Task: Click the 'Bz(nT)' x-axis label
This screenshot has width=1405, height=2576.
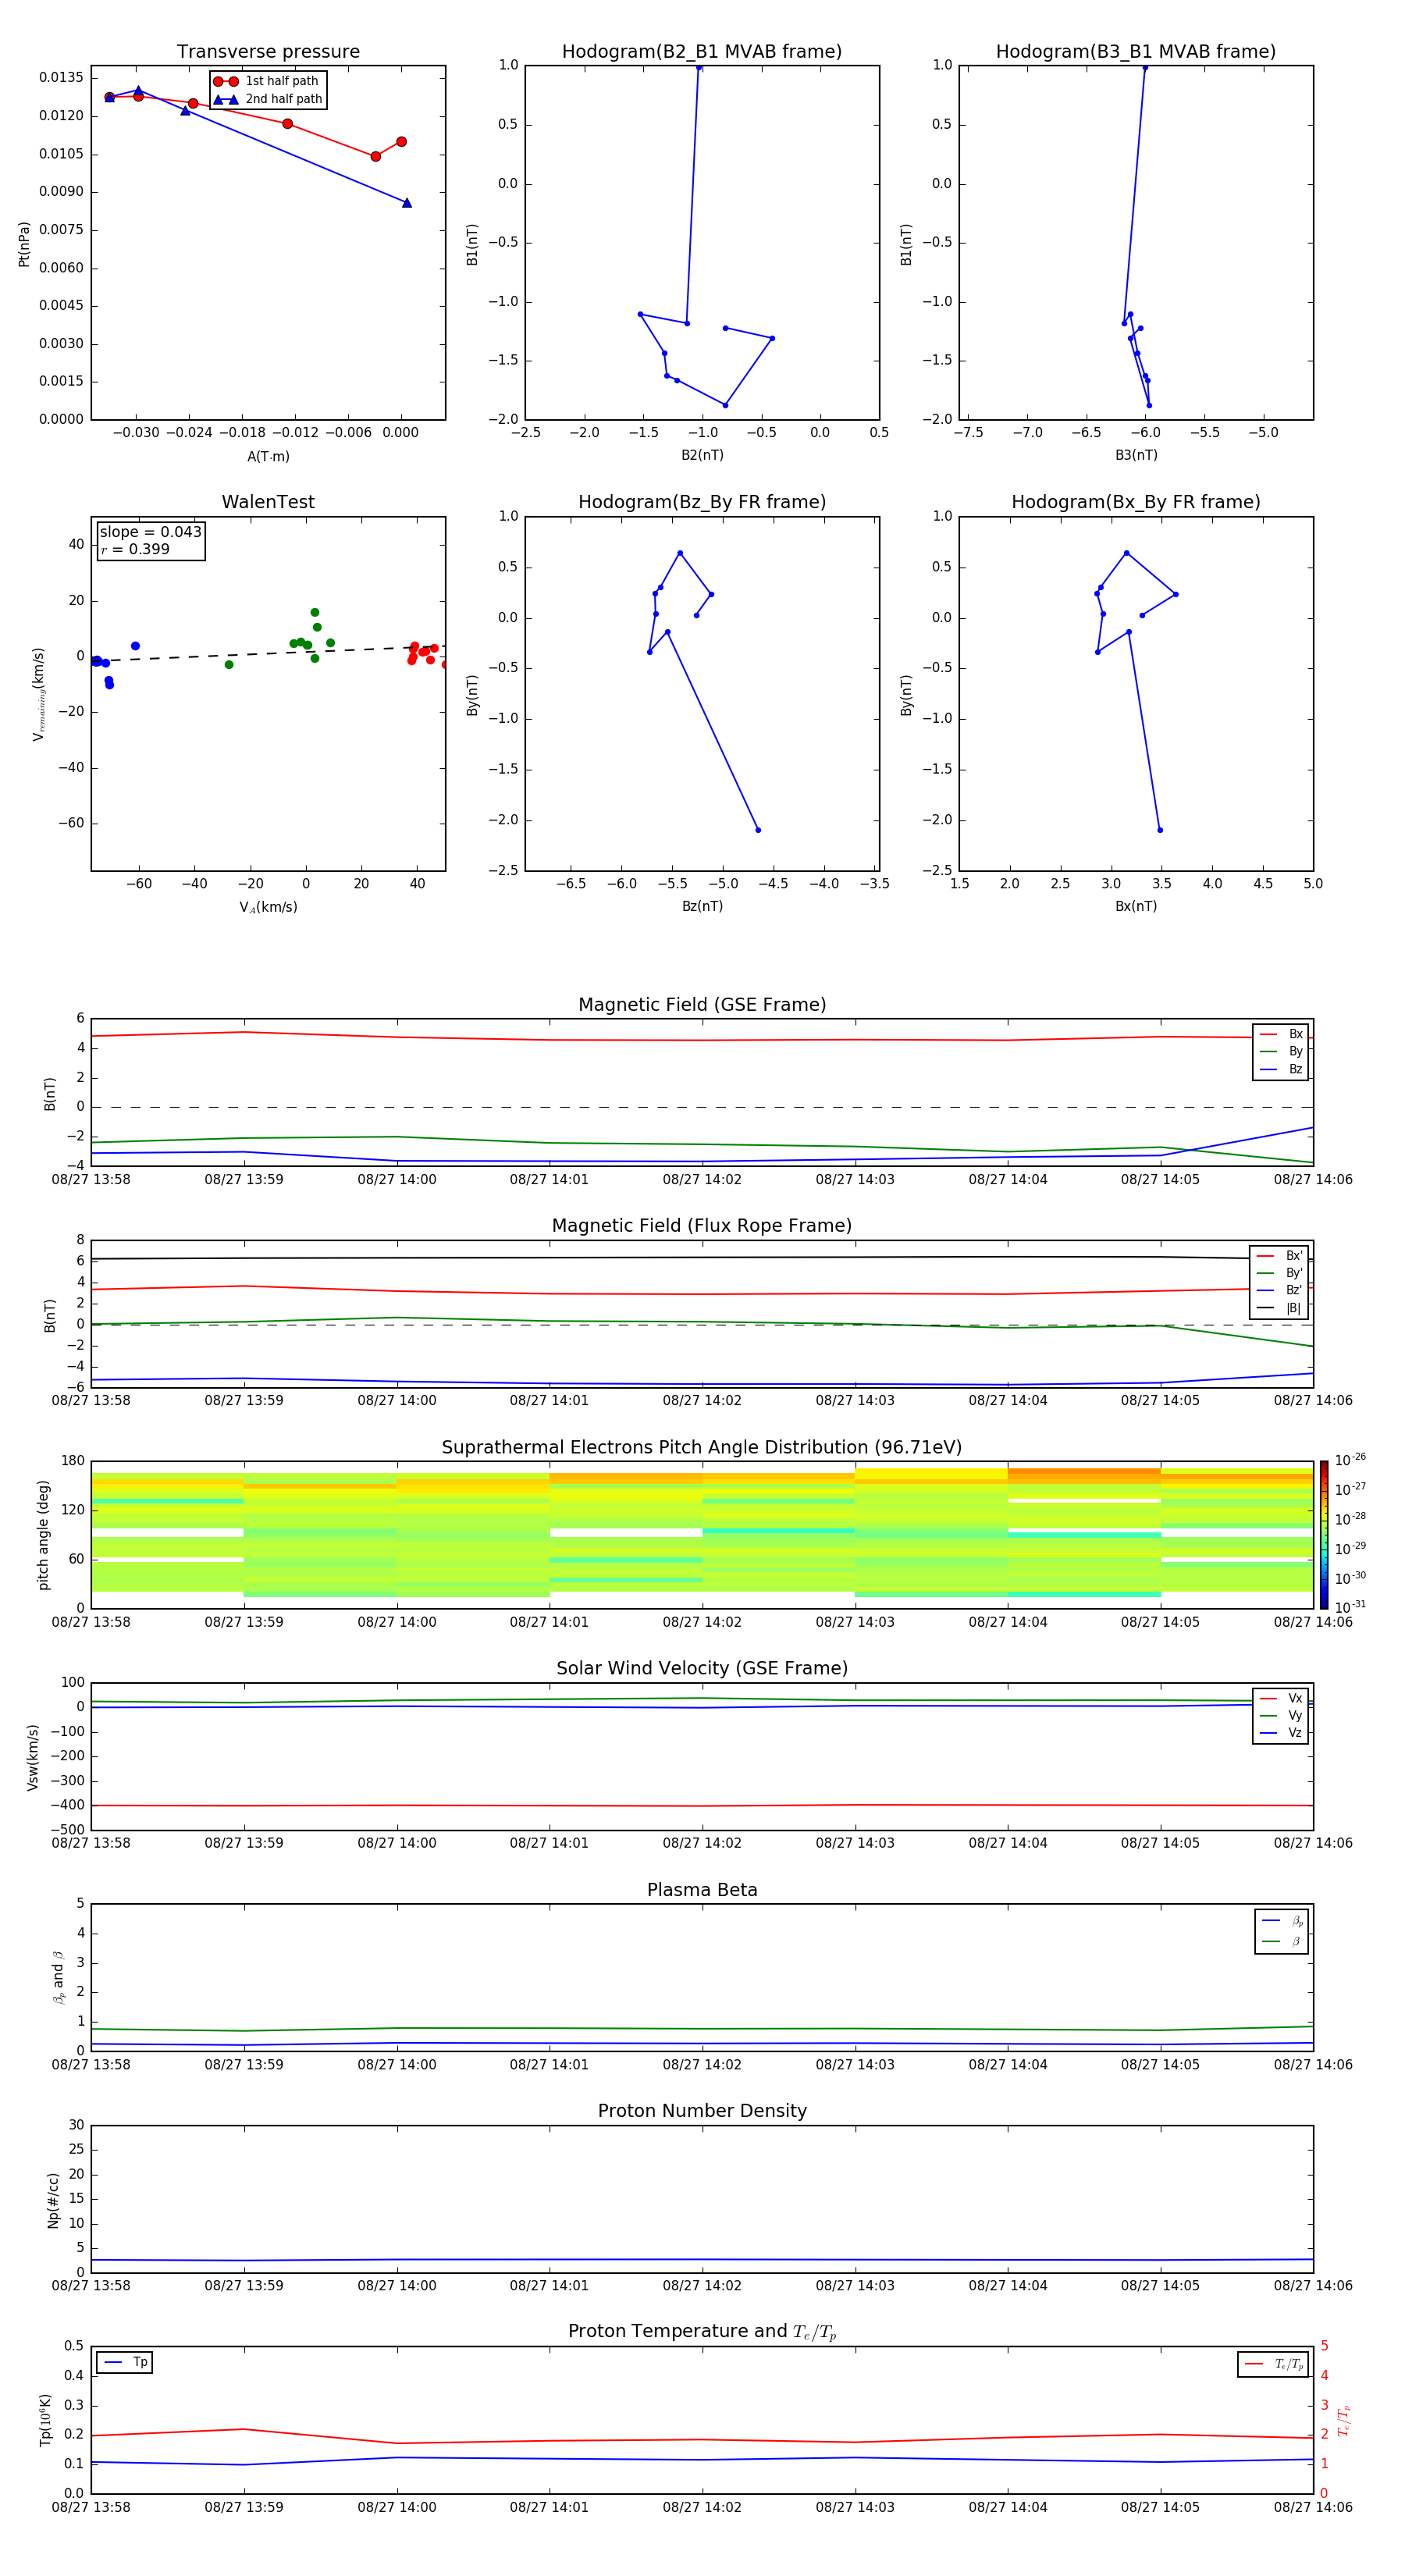Action: pos(702,906)
